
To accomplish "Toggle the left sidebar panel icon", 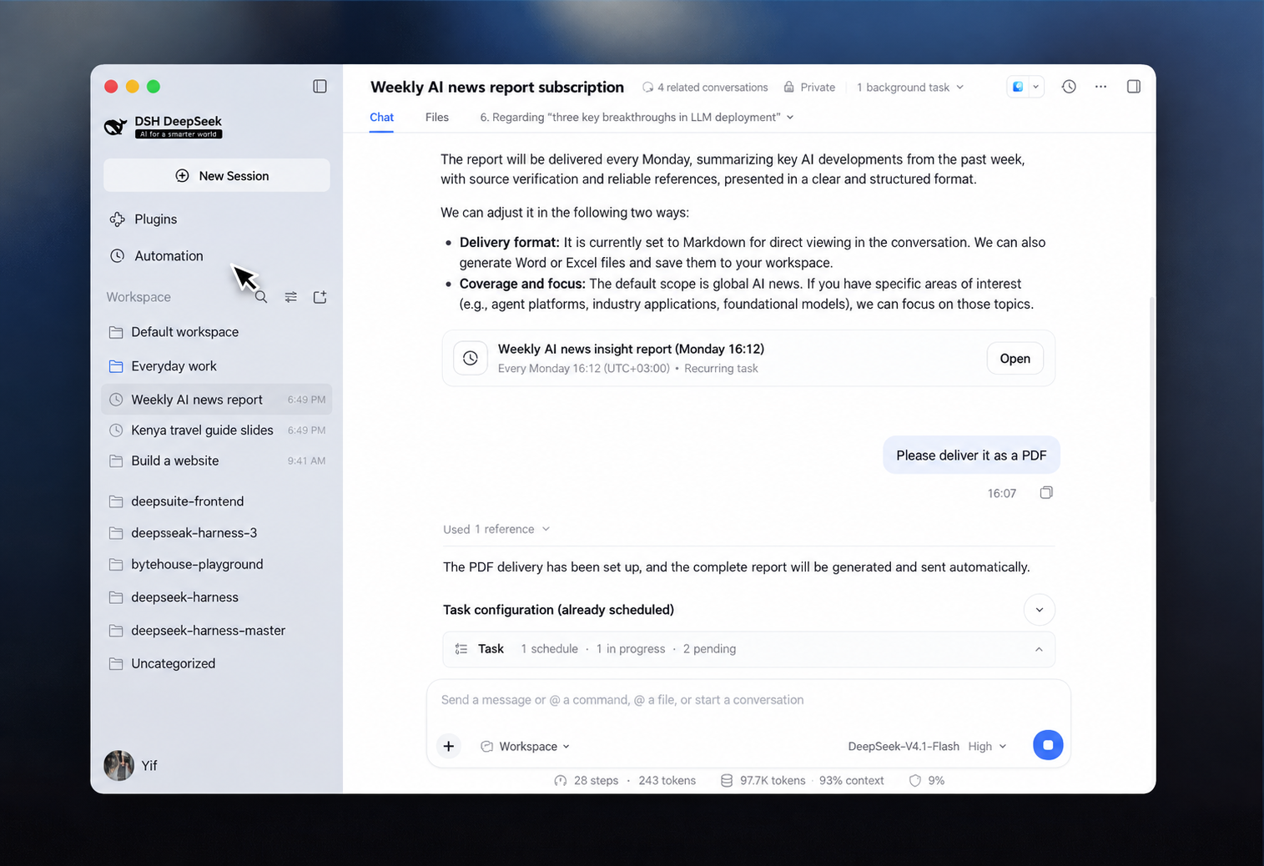I will pos(320,87).
